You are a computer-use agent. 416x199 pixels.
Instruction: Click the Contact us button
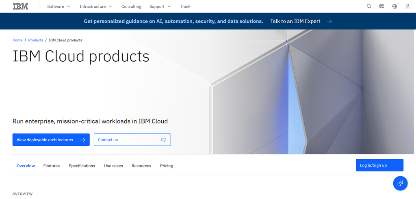[x=132, y=140]
